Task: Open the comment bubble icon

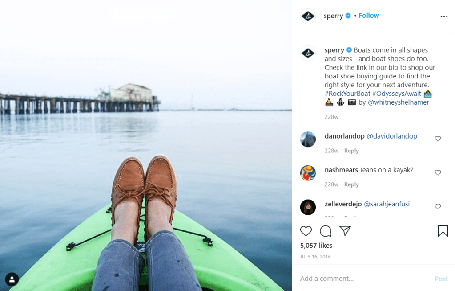Action: (326, 231)
